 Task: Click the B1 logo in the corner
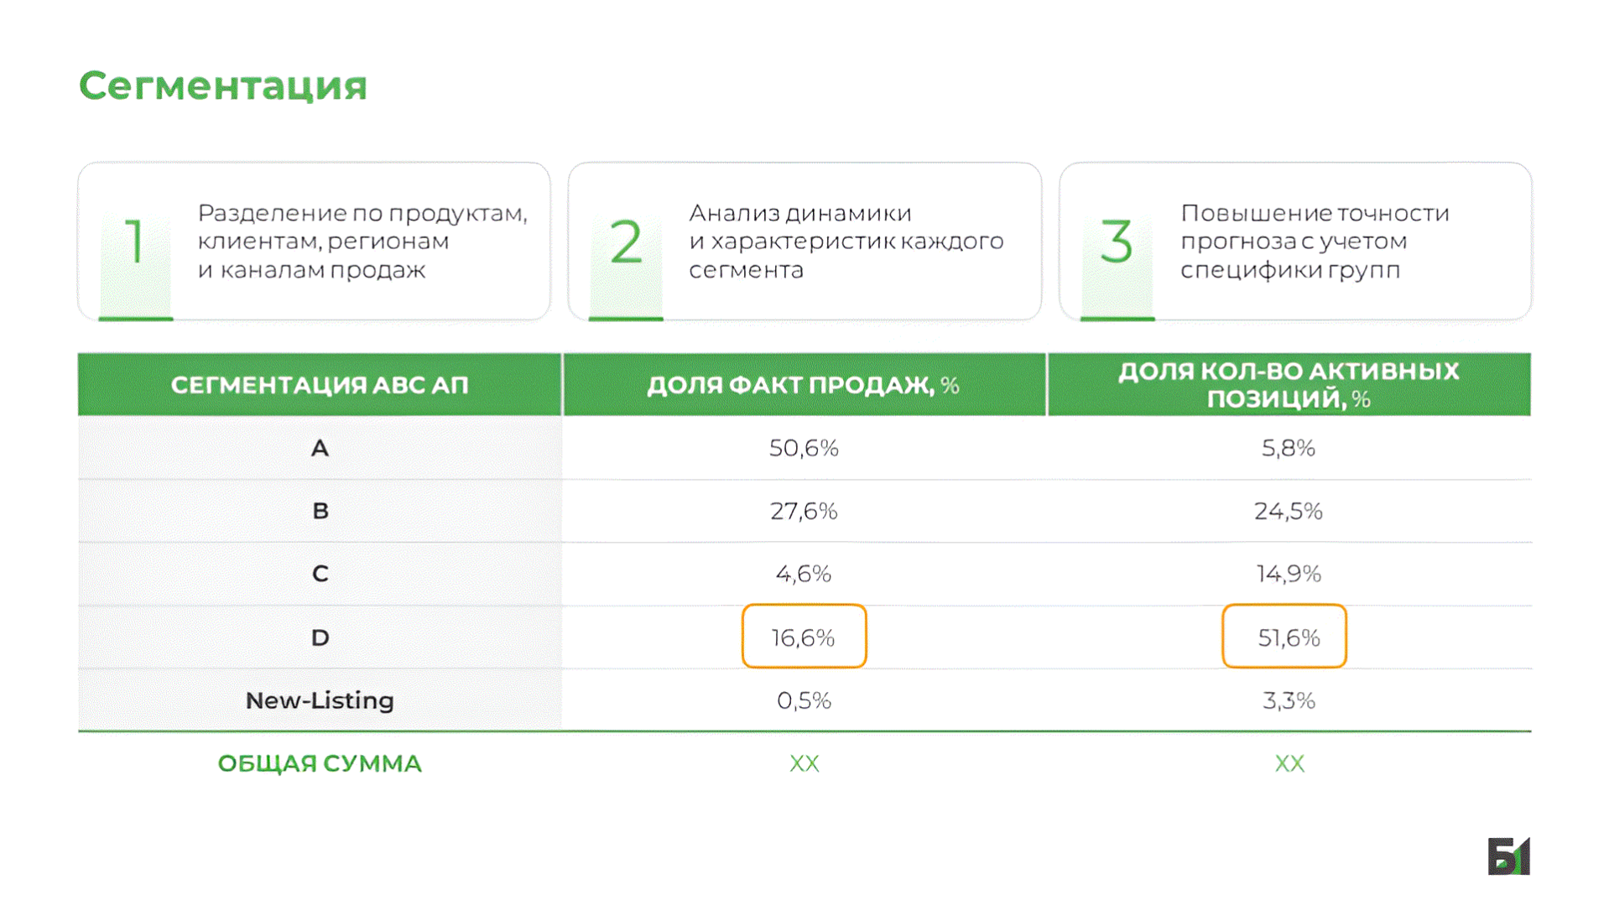[1508, 856]
